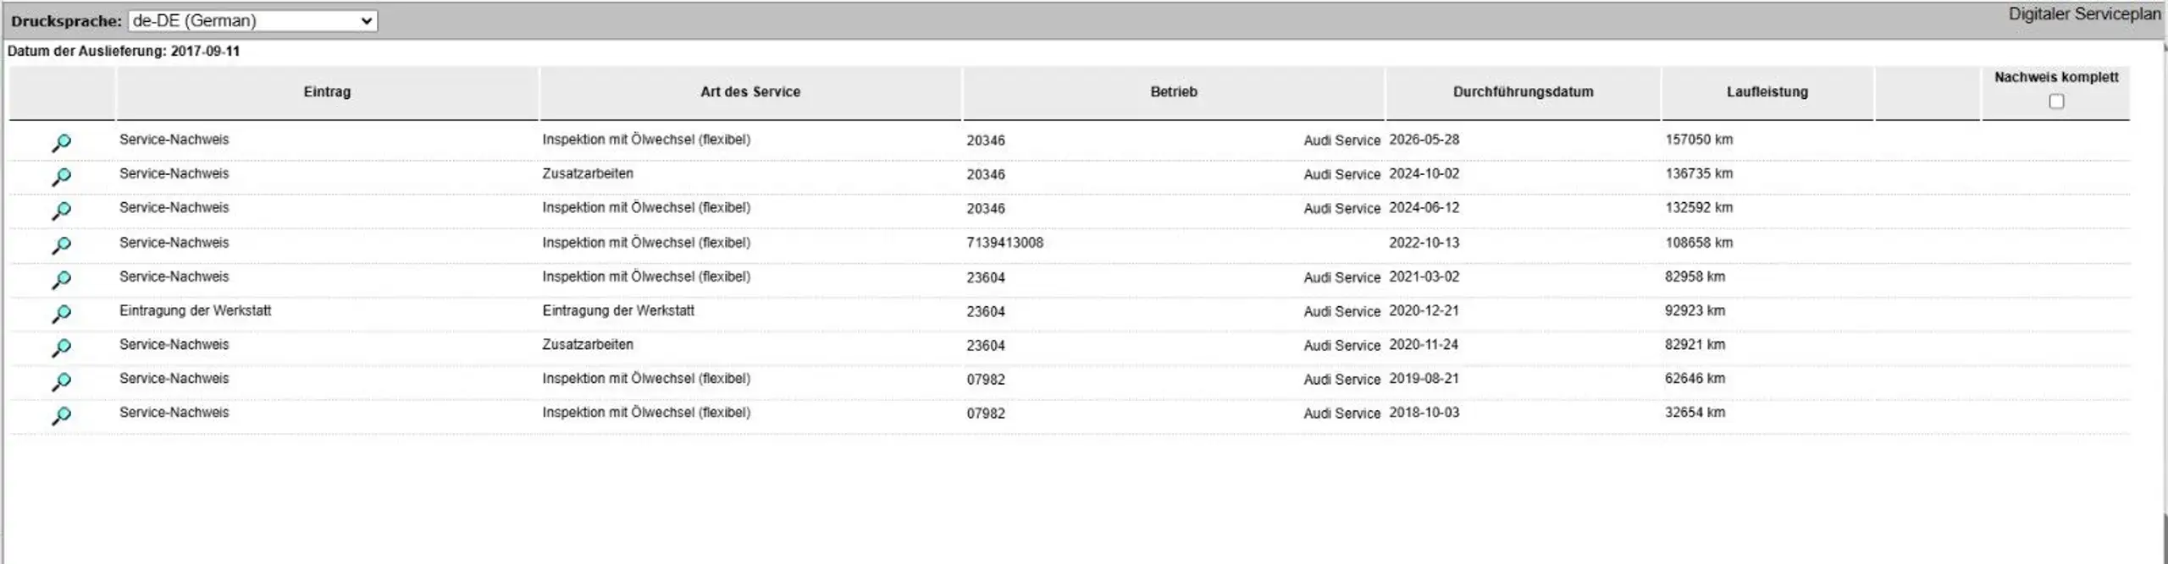Click the Durchführungsdatum column header
The width and height of the screenshot is (2168, 564).
pyautogui.click(x=1523, y=91)
